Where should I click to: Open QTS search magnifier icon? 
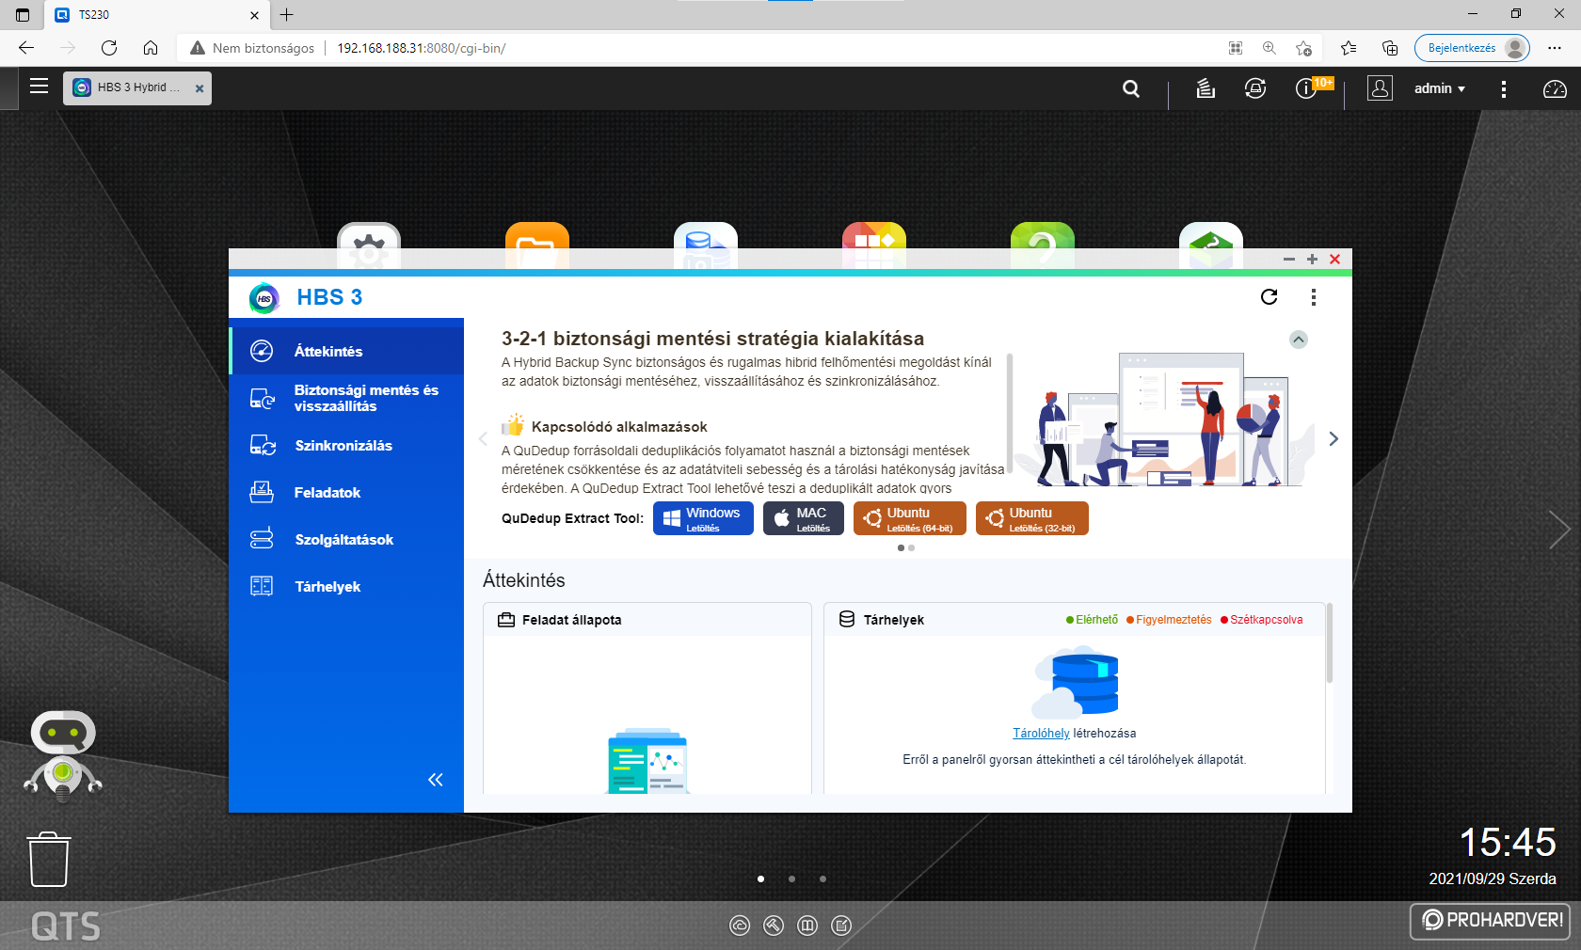(1131, 88)
